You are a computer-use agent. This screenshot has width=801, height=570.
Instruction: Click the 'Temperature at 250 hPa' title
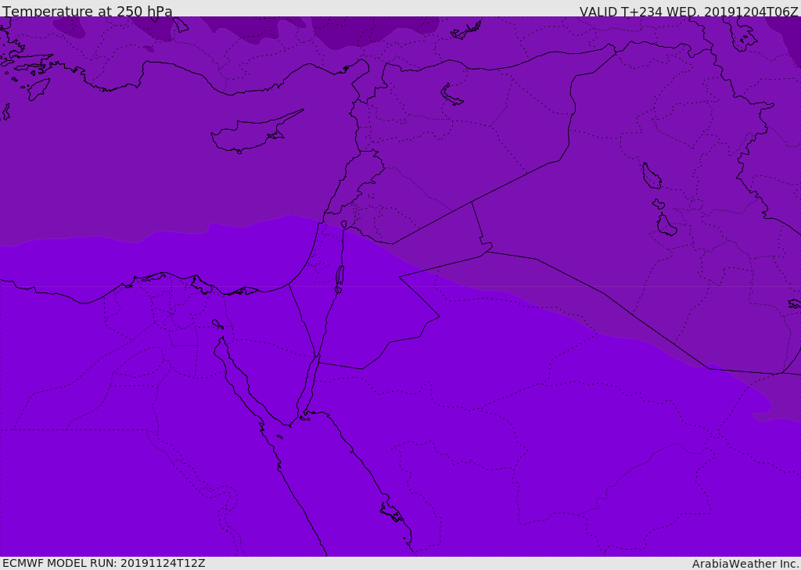tap(88, 11)
